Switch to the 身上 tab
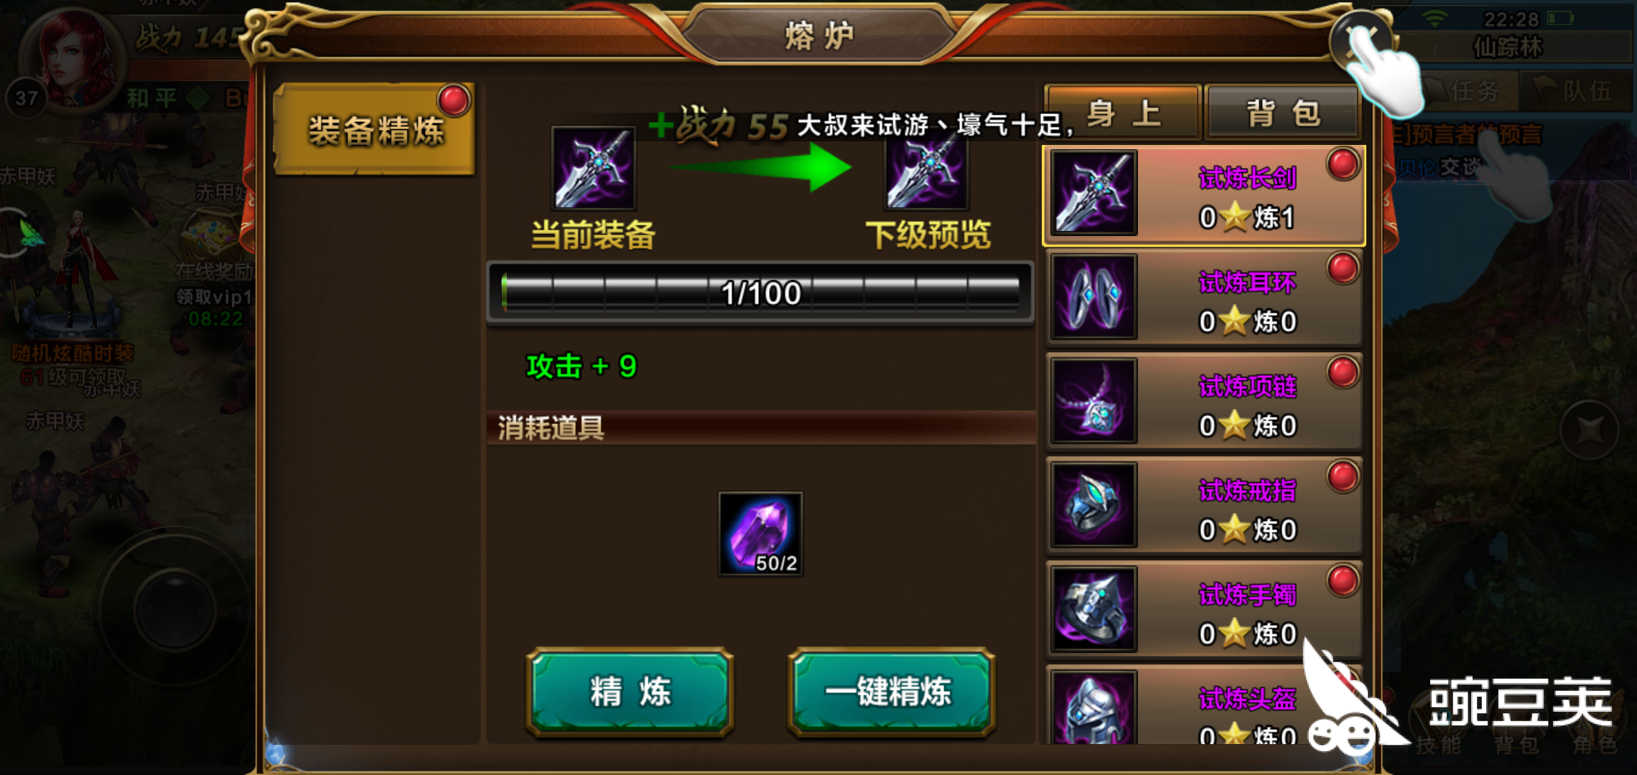The width and height of the screenshot is (1637, 775). pyautogui.click(x=1124, y=113)
